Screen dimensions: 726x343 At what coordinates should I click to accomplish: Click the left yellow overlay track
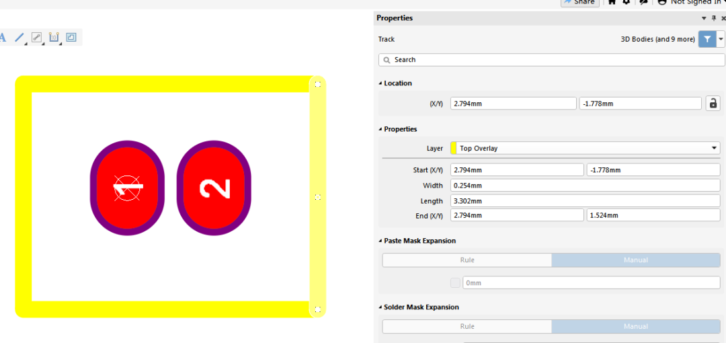23,196
